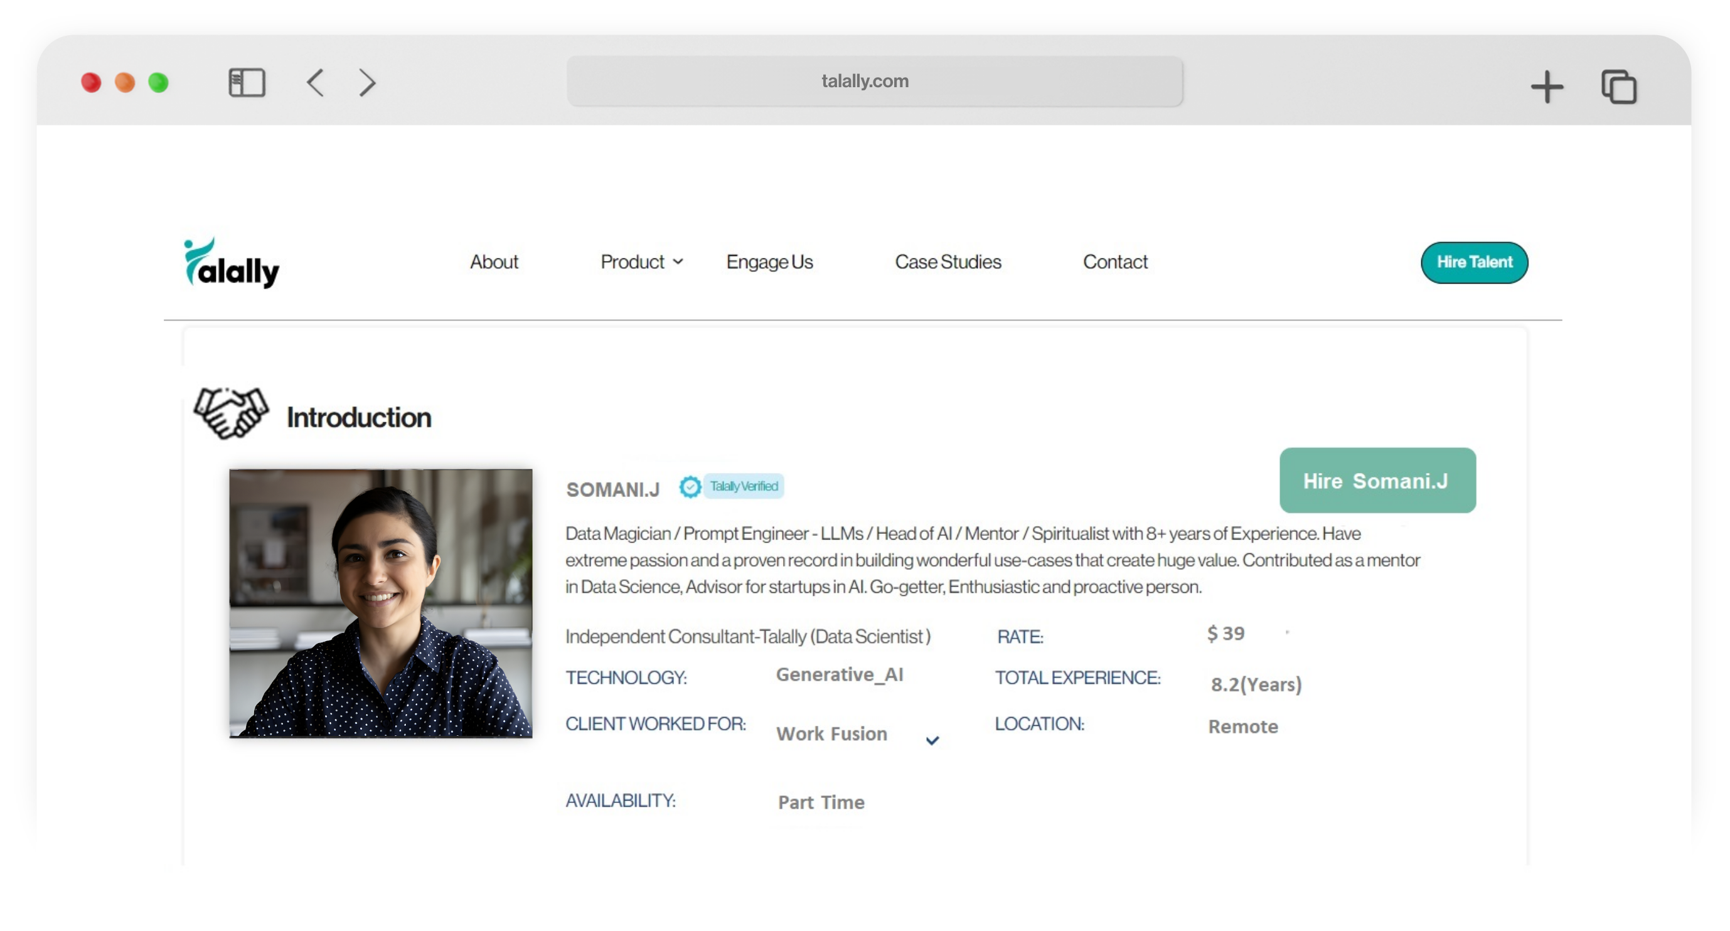Open Case Studies page
This screenshot has height=931, width=1730.
[x=948, y=262]
